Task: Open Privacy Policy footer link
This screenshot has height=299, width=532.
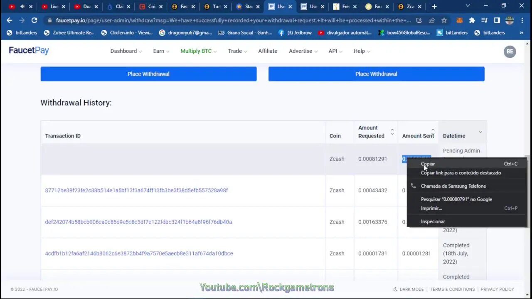Action: coord(498,289)
